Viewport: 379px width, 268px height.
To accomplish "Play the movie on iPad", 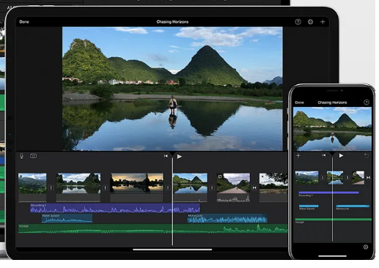I will tap(179, 157).
